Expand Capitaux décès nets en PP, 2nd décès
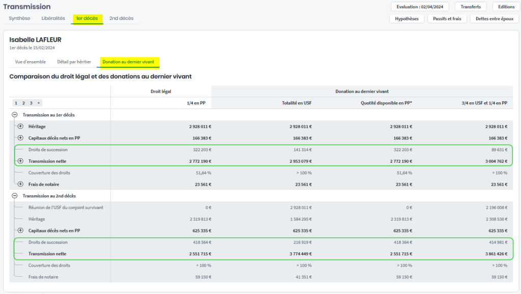Viewport: 521px width, 294px height. [x=20, y=230]
